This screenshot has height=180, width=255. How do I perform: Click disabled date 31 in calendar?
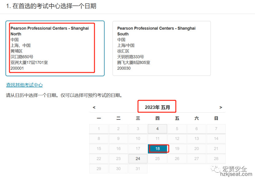point(138,169)
